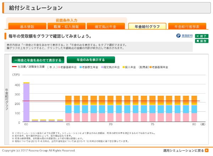Image resolution: width=213 pixels, height=156 pixels.
Task: Click the tall purple bar at age 60
Action: tap(26, 101)
